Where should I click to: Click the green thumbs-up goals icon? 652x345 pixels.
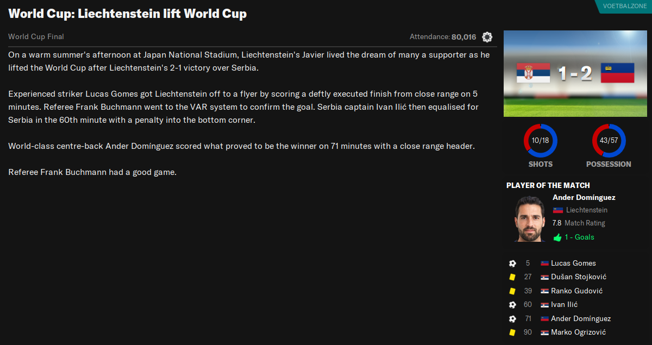point(557,237)
